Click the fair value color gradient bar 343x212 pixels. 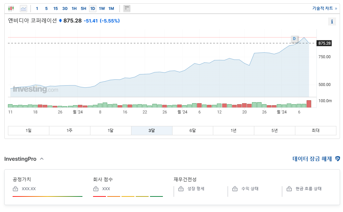pyautogui.click(x=47, y=196)
